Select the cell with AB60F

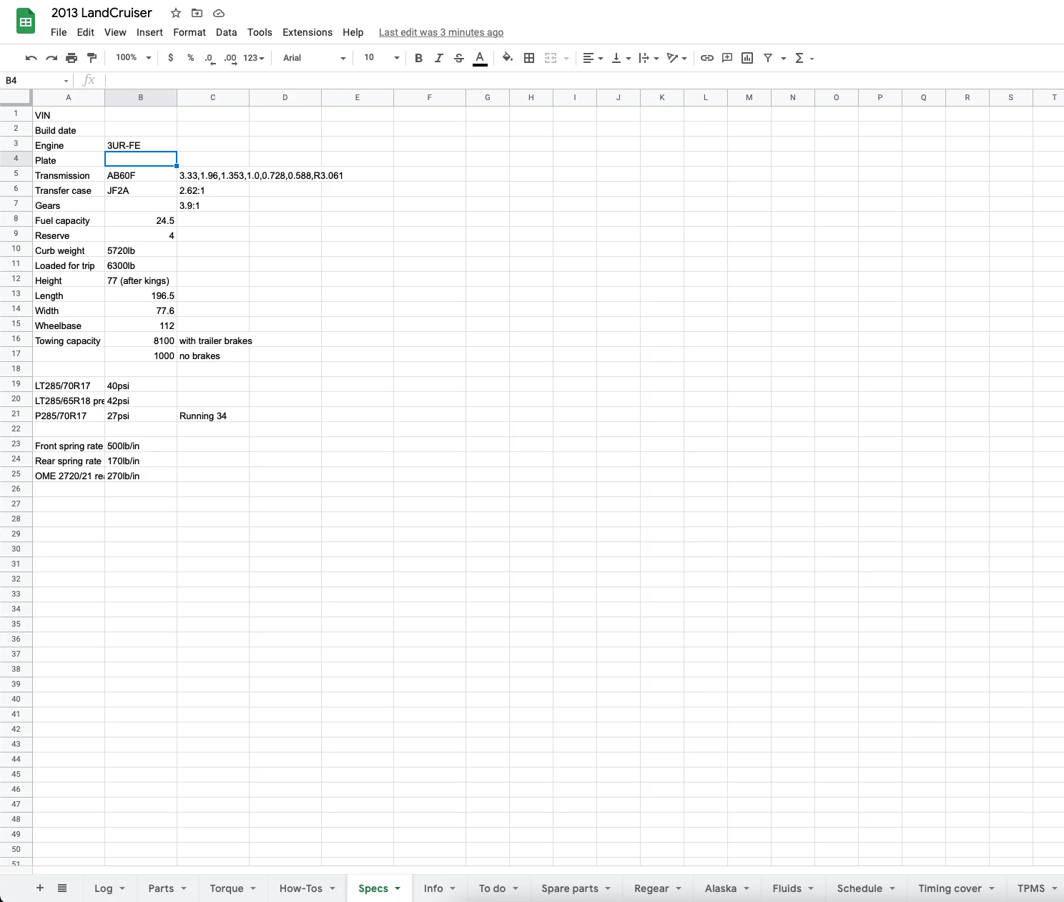pyautogui.click(x=141, y=175)
